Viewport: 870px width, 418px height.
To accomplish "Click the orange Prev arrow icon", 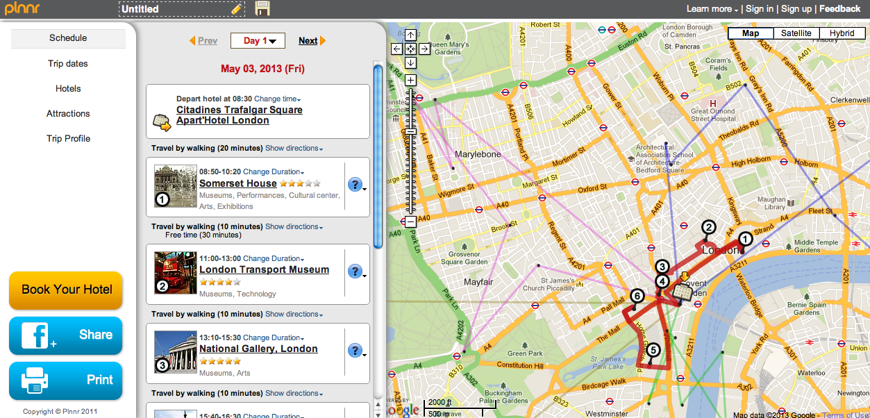I will [192, 41].
